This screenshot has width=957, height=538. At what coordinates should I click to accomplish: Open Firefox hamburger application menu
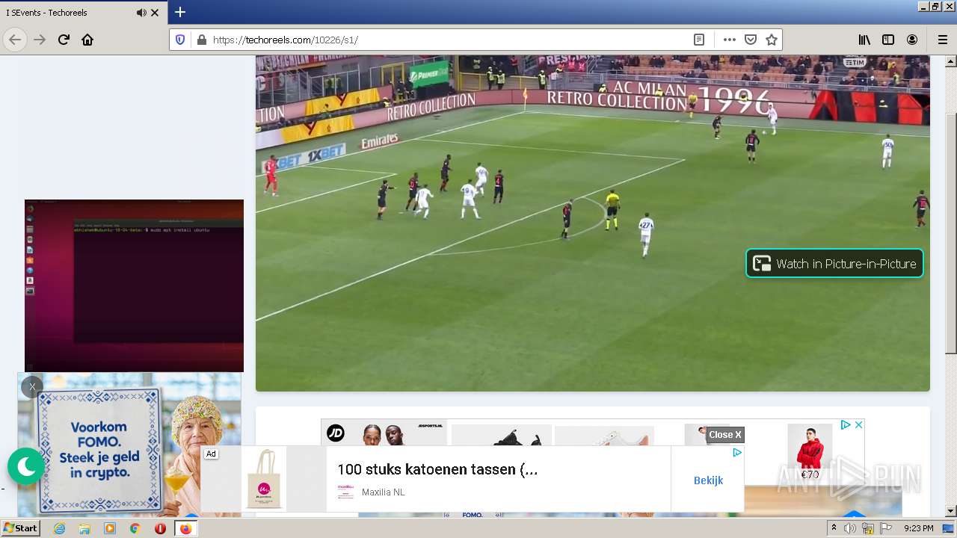[942, 40]
